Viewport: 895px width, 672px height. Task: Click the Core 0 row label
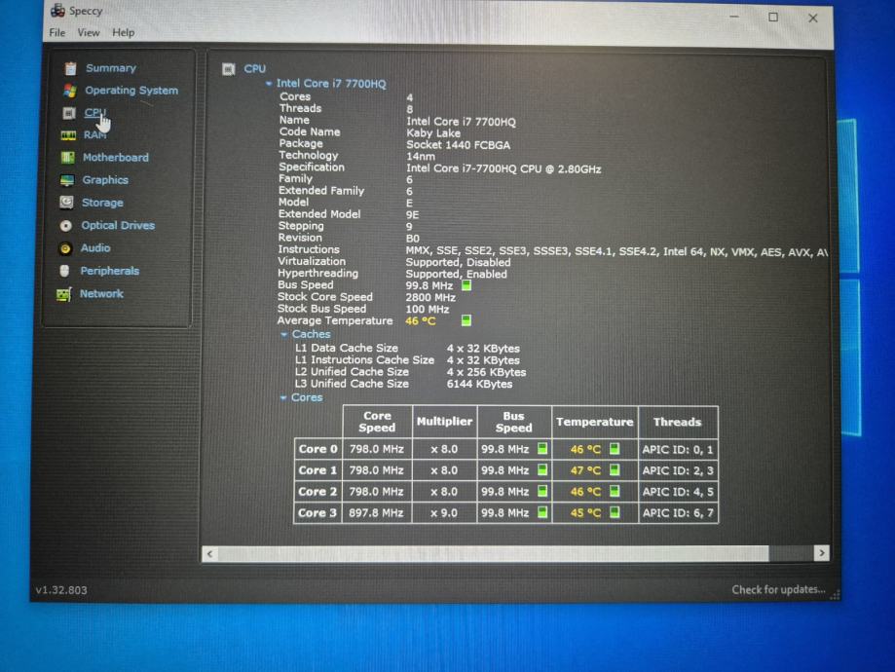pyautogui.click(x=317, y=449)
